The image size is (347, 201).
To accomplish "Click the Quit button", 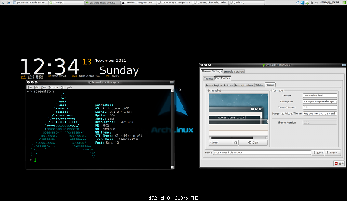I will [339, 163].
